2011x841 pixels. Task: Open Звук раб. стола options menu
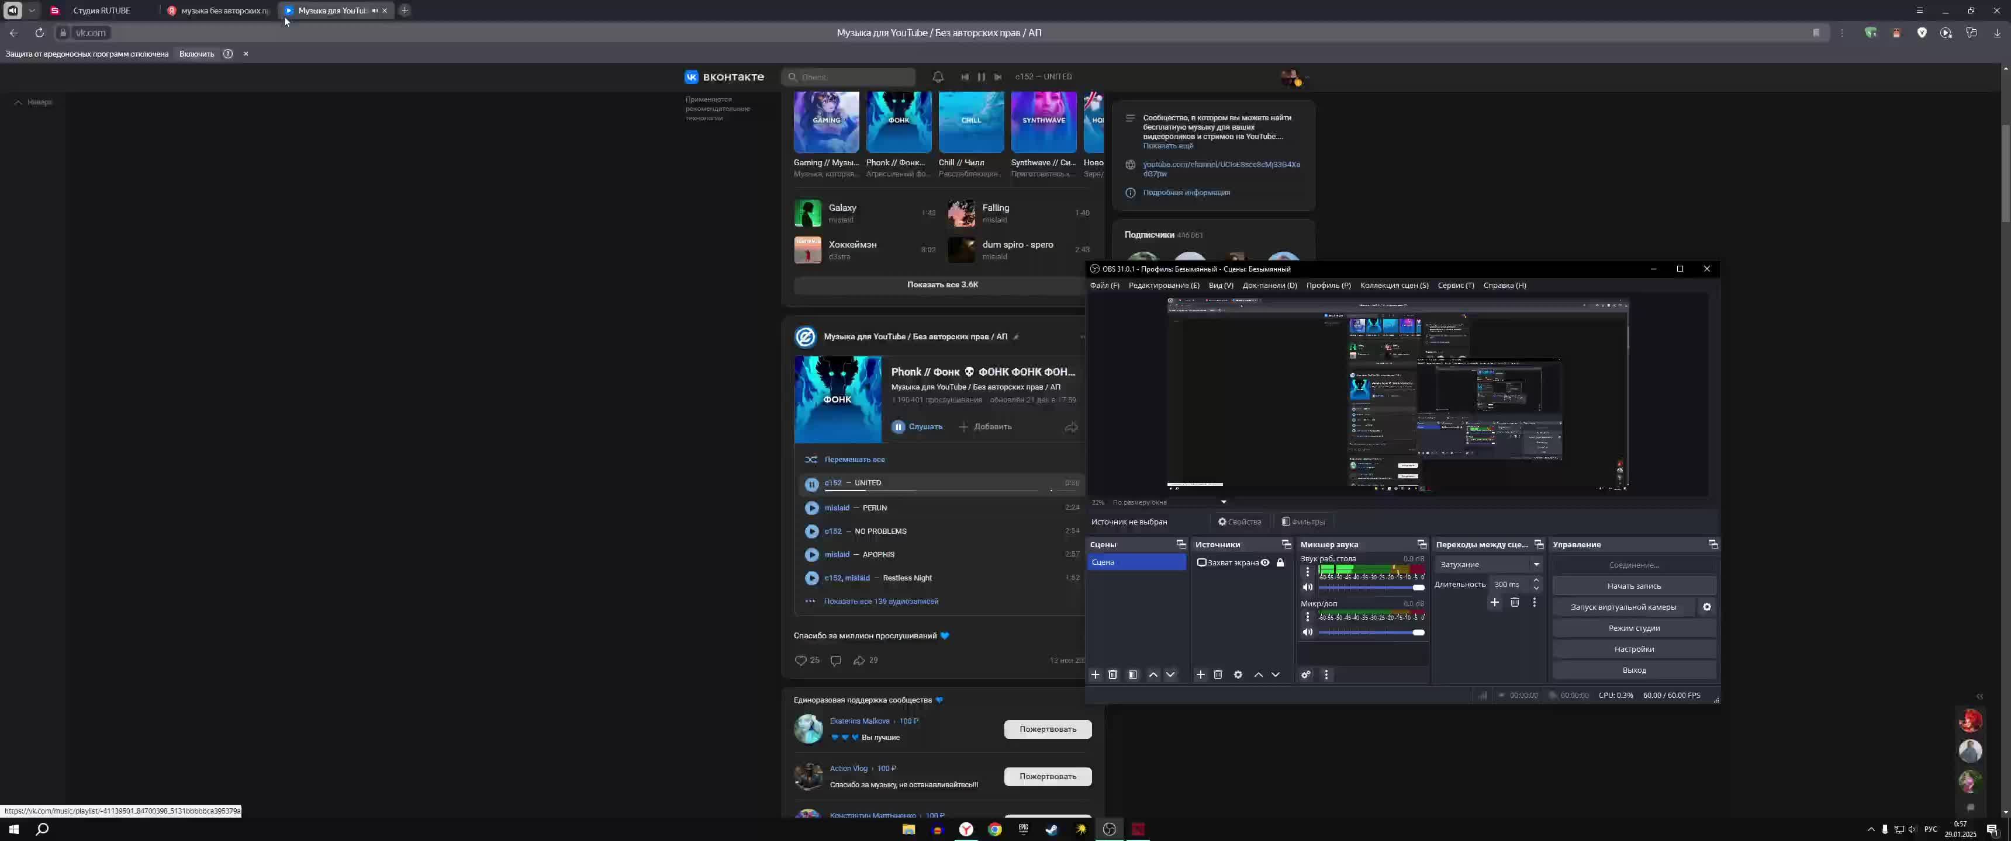pos(1308,572)
